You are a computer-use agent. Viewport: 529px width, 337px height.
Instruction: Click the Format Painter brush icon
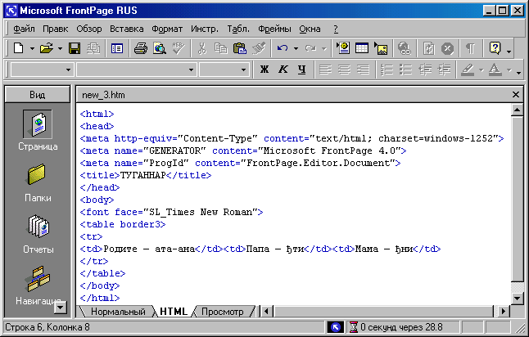259,49
